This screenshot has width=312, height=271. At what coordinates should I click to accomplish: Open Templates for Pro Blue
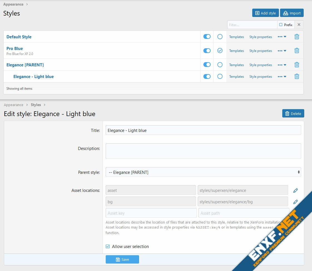[236, 51]
